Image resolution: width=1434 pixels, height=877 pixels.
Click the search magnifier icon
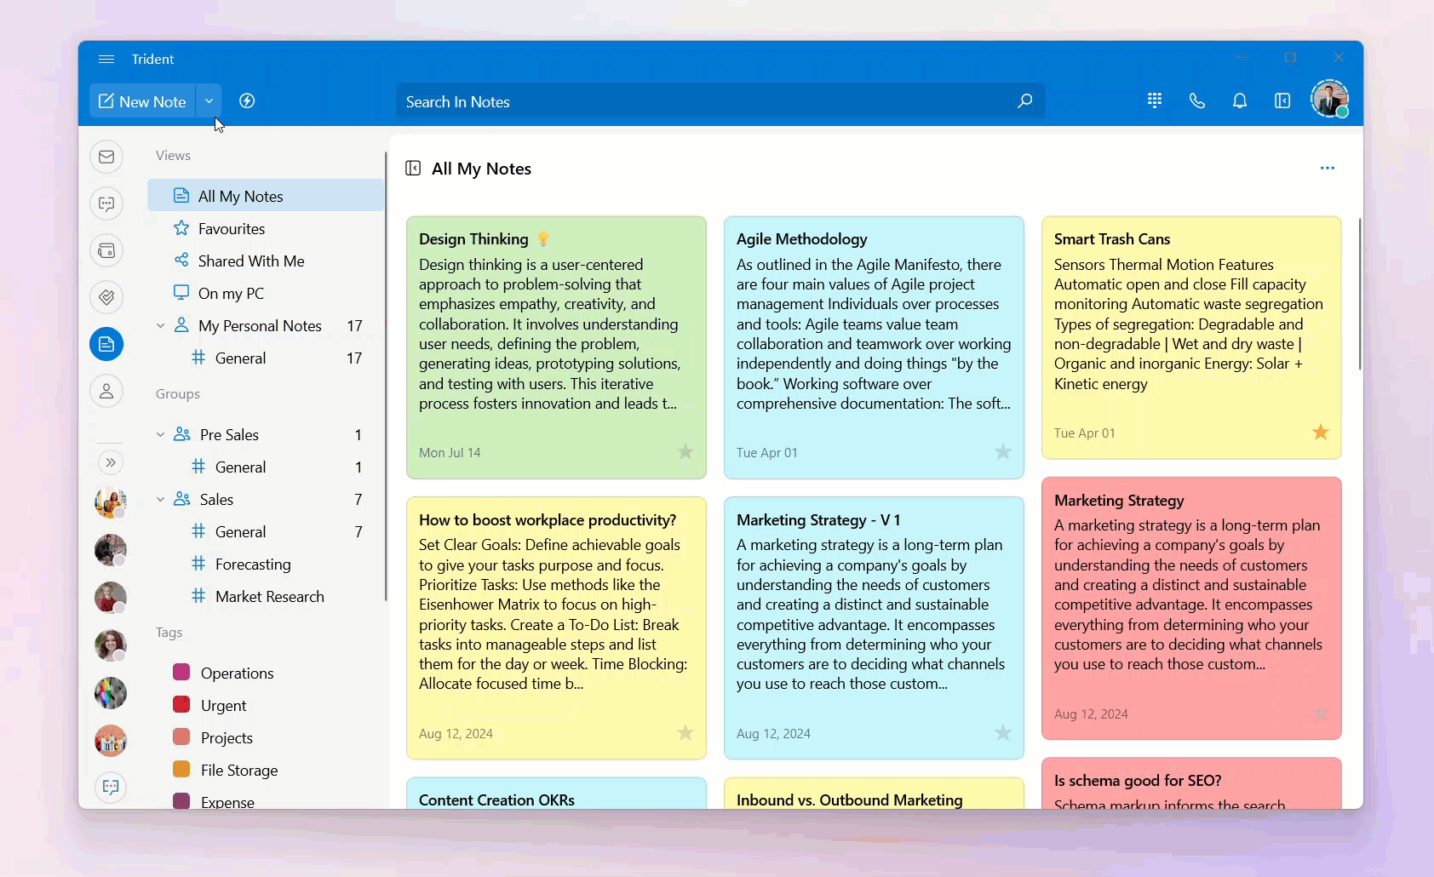[x=1025, y=101]
